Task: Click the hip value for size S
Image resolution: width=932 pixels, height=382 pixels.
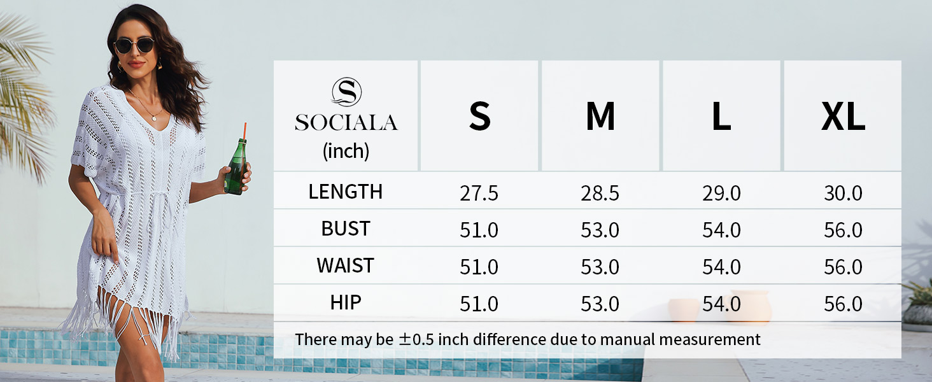Action: (x=479, y=304)
